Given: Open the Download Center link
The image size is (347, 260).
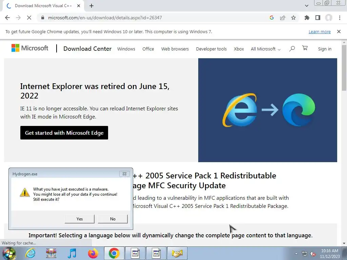Looking at the screenshot, I should 87,49.
